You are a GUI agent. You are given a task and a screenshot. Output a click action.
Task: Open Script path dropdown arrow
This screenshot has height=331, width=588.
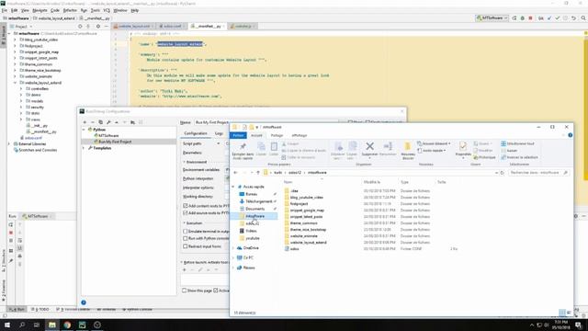[x=219, y=143]
